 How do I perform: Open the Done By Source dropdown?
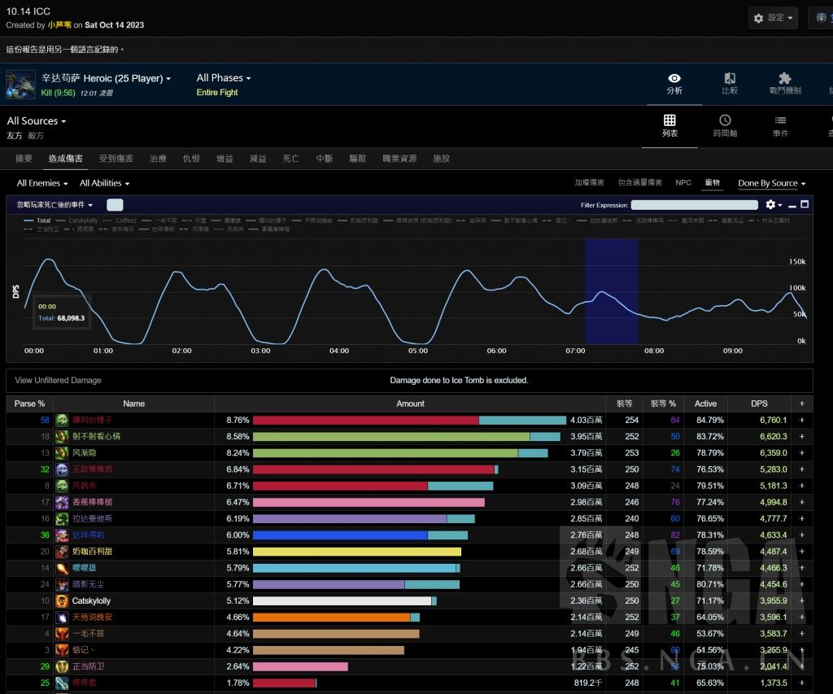tap(771, 184)
